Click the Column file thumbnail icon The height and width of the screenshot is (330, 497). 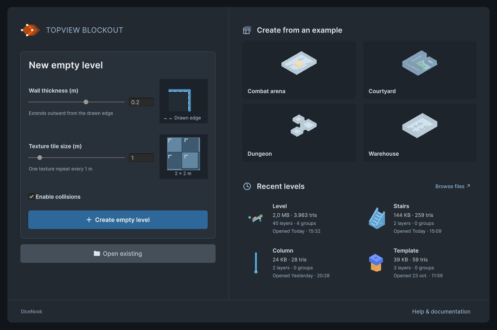click(x=256, y=263)
